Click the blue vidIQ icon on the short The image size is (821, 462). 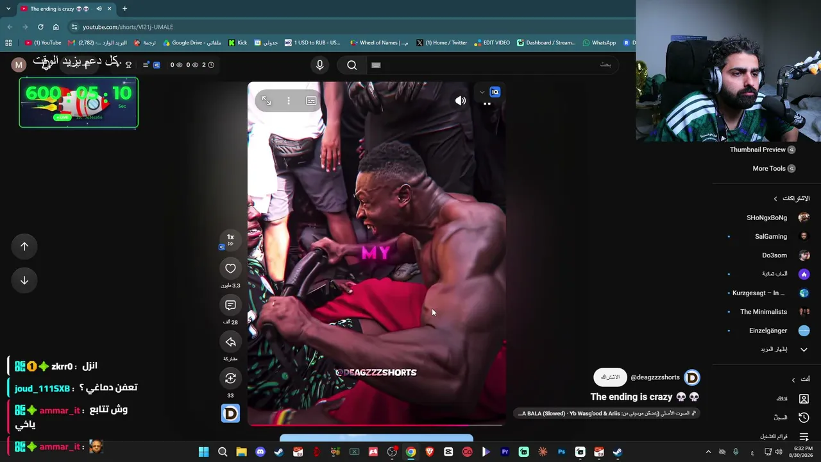[495, 92]
